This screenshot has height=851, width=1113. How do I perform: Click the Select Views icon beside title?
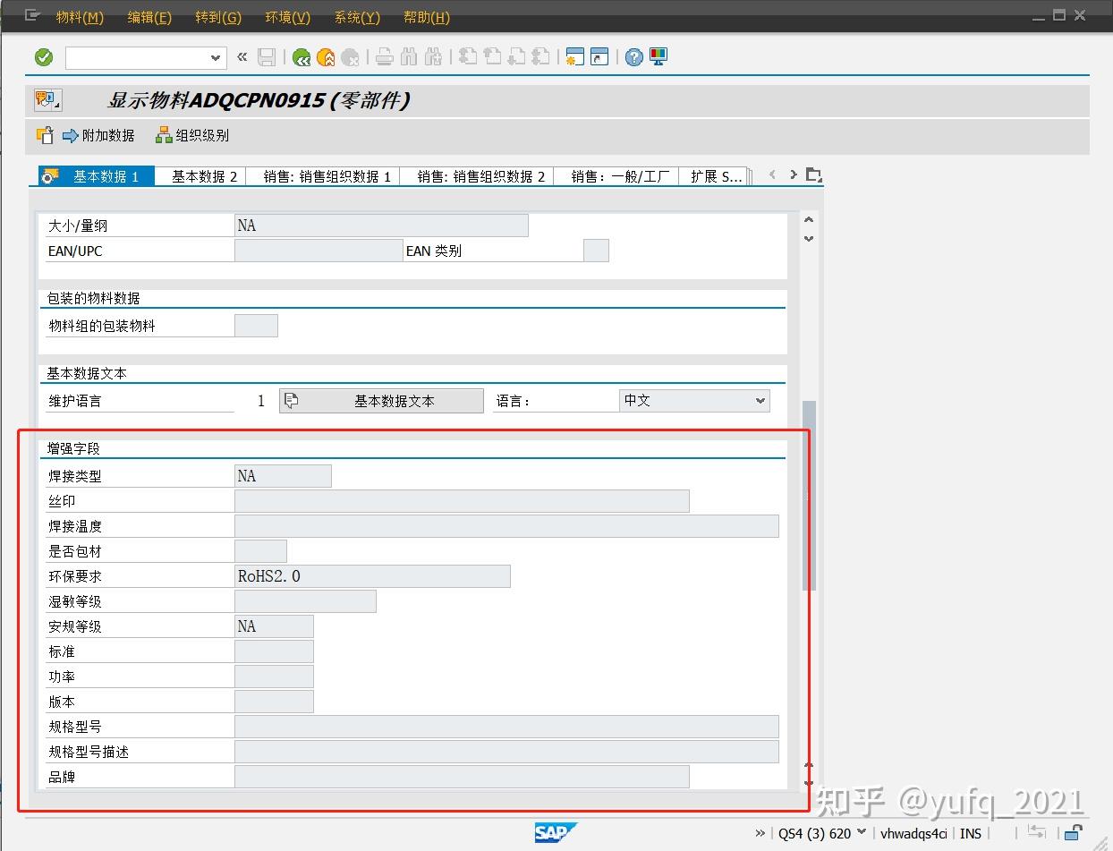click(47, 99)
